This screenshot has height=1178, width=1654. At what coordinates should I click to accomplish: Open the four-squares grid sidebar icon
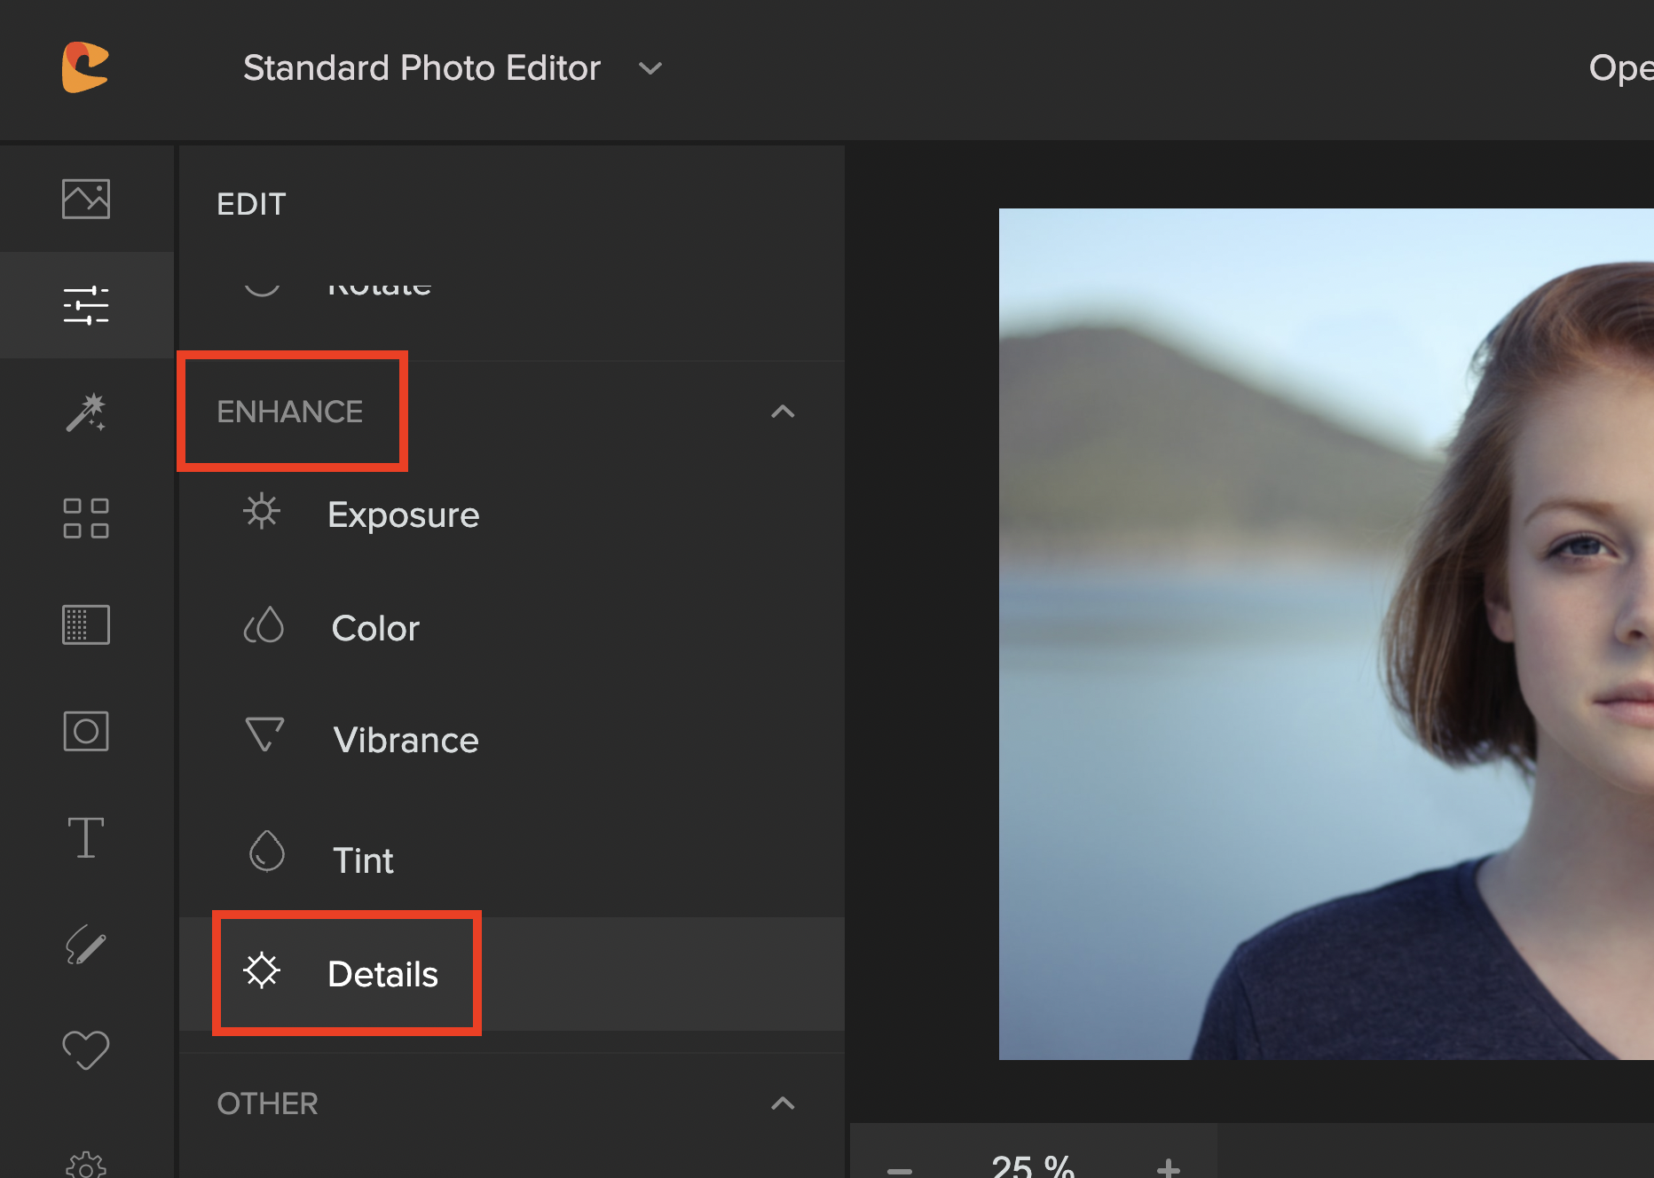[86, 518]
